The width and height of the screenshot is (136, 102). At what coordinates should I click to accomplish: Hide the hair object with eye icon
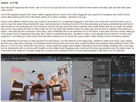[132, 80]
